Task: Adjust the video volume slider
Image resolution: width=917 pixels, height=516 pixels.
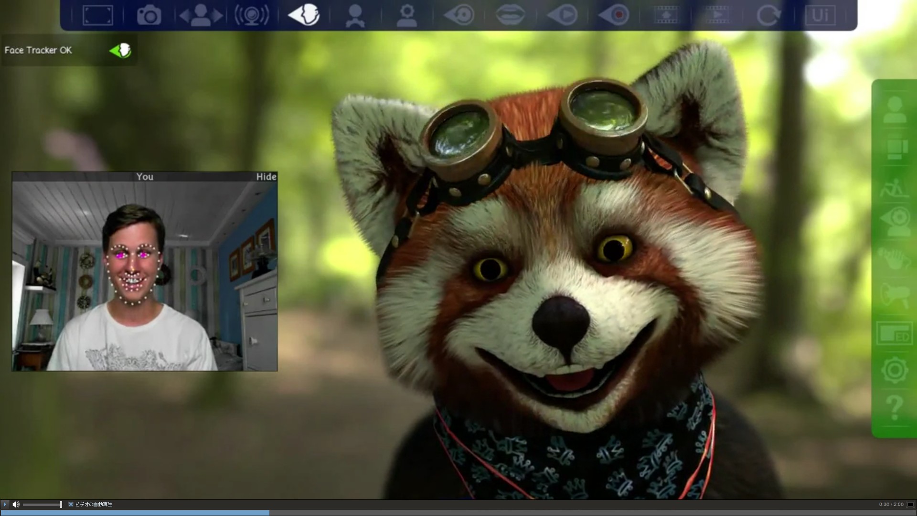Action: pos(42,504)
